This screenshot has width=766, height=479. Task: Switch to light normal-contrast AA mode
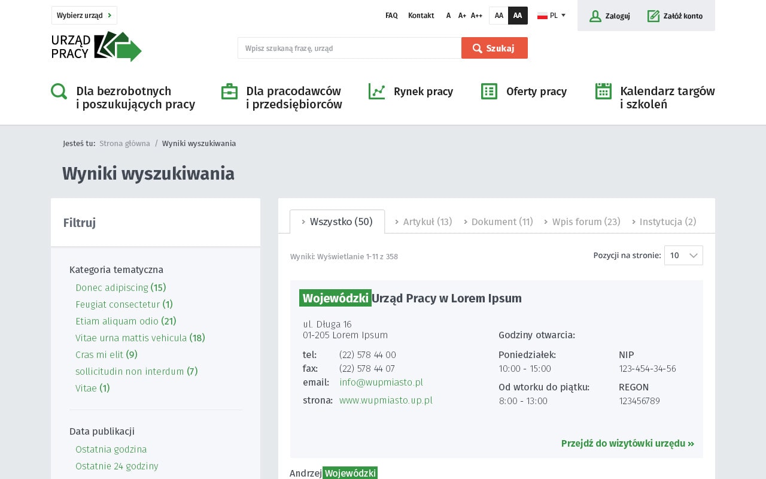pyautogui.click(x=498, y=16)
